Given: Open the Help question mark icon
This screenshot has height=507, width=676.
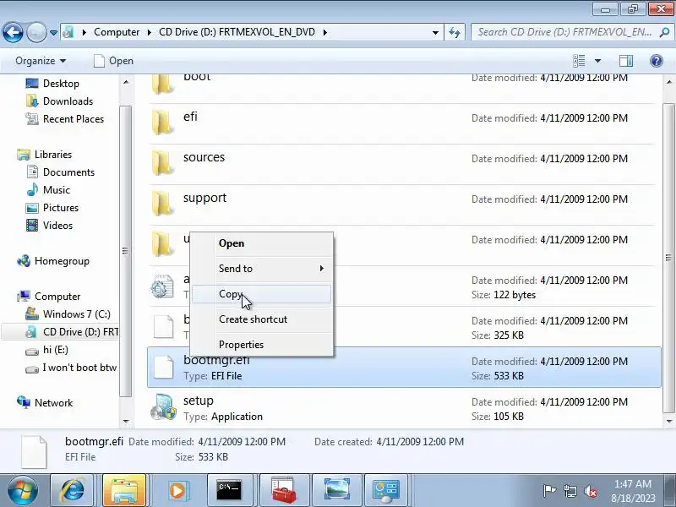Looking at the screenshot, I should click(x=657, y=61).
